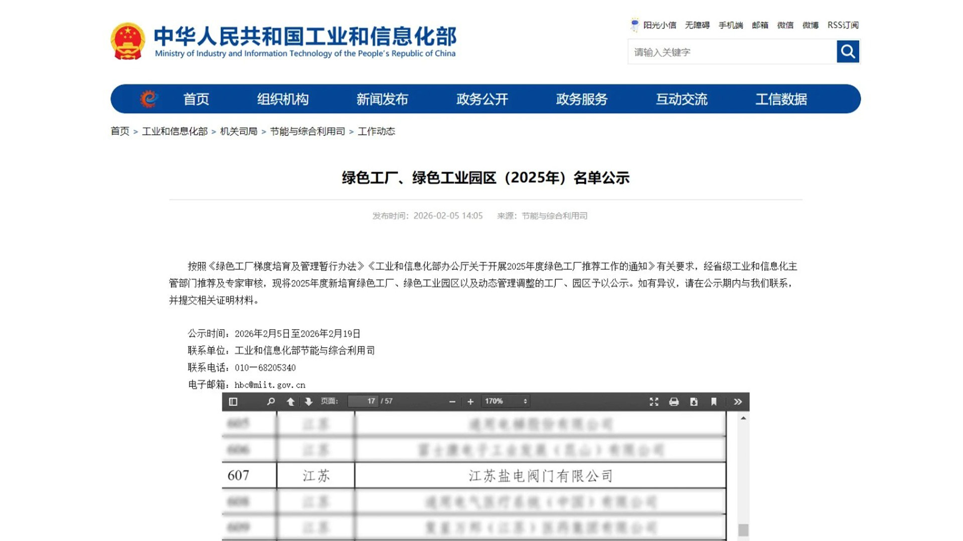Print the PDF document
Image resolution: width=963 pixels, height=541 pixels.
click(x=674, y=402)
